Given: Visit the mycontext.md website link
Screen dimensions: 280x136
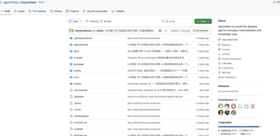Looking at the screenshot, I should 230,40.
